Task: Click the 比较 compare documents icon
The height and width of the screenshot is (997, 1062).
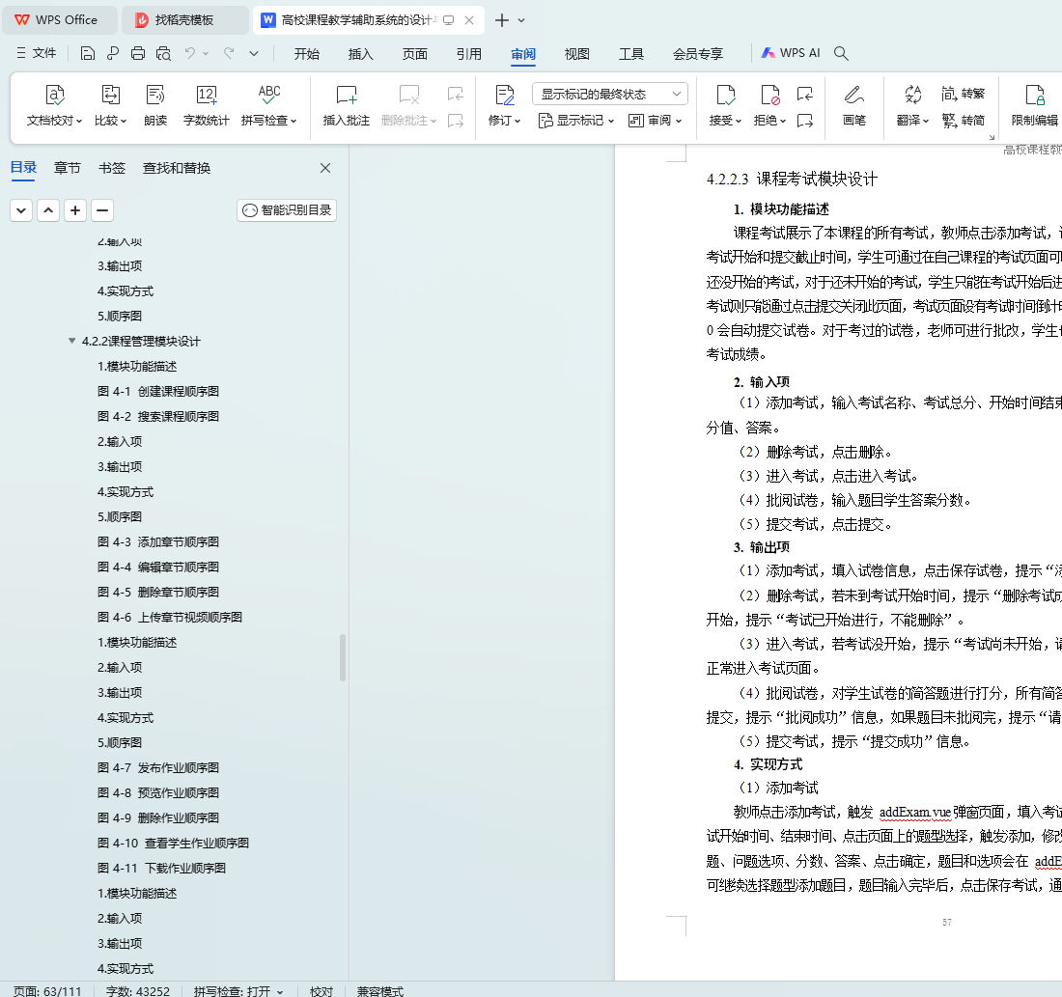Action: pos(110,105)
